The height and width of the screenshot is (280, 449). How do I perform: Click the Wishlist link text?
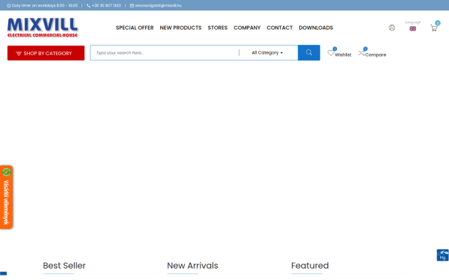[343, 55]
